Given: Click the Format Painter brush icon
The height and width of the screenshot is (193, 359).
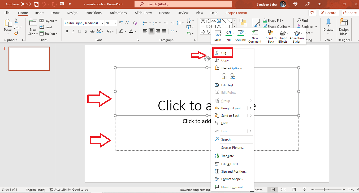Looking at the screenshot, I should coord(16,33).
